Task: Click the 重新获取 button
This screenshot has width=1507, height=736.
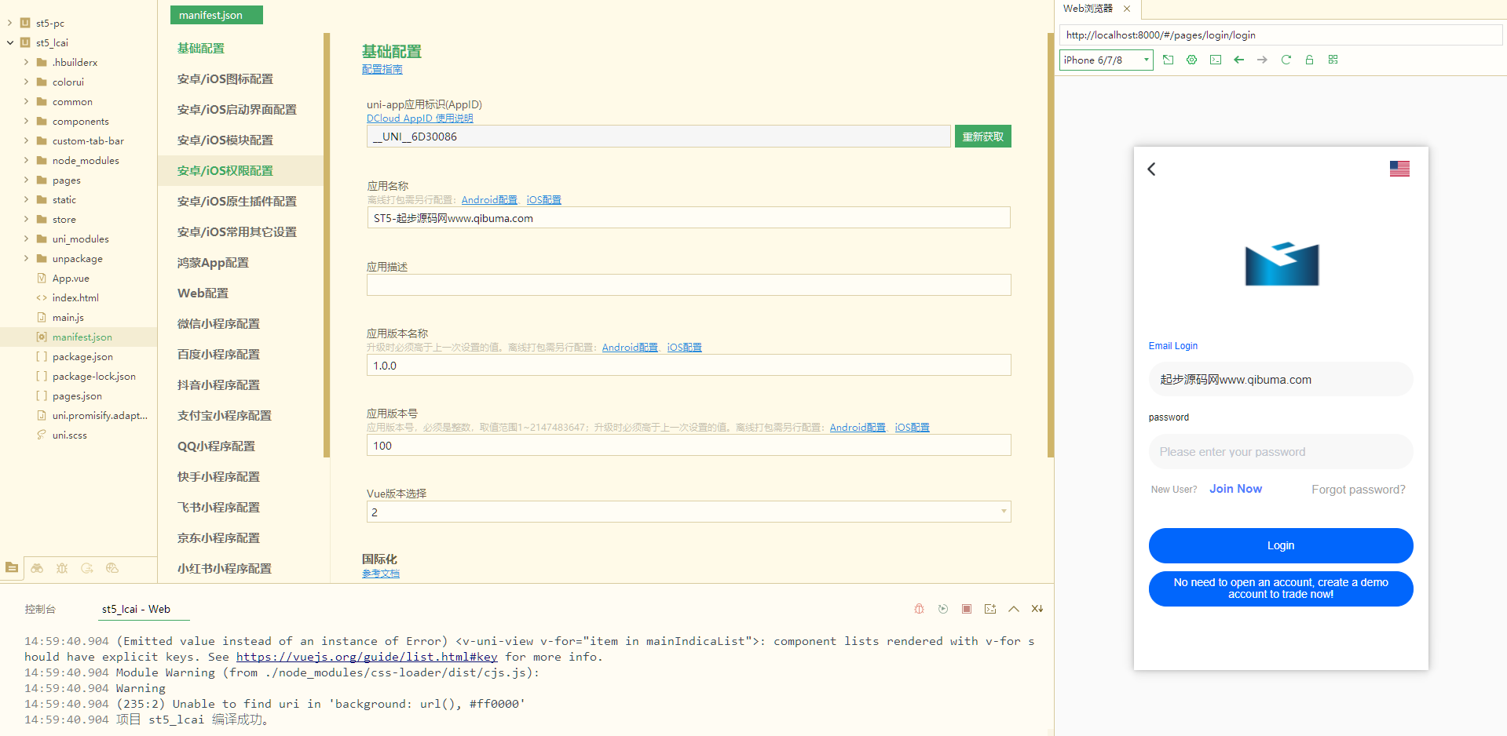Action: click(982, 137)
